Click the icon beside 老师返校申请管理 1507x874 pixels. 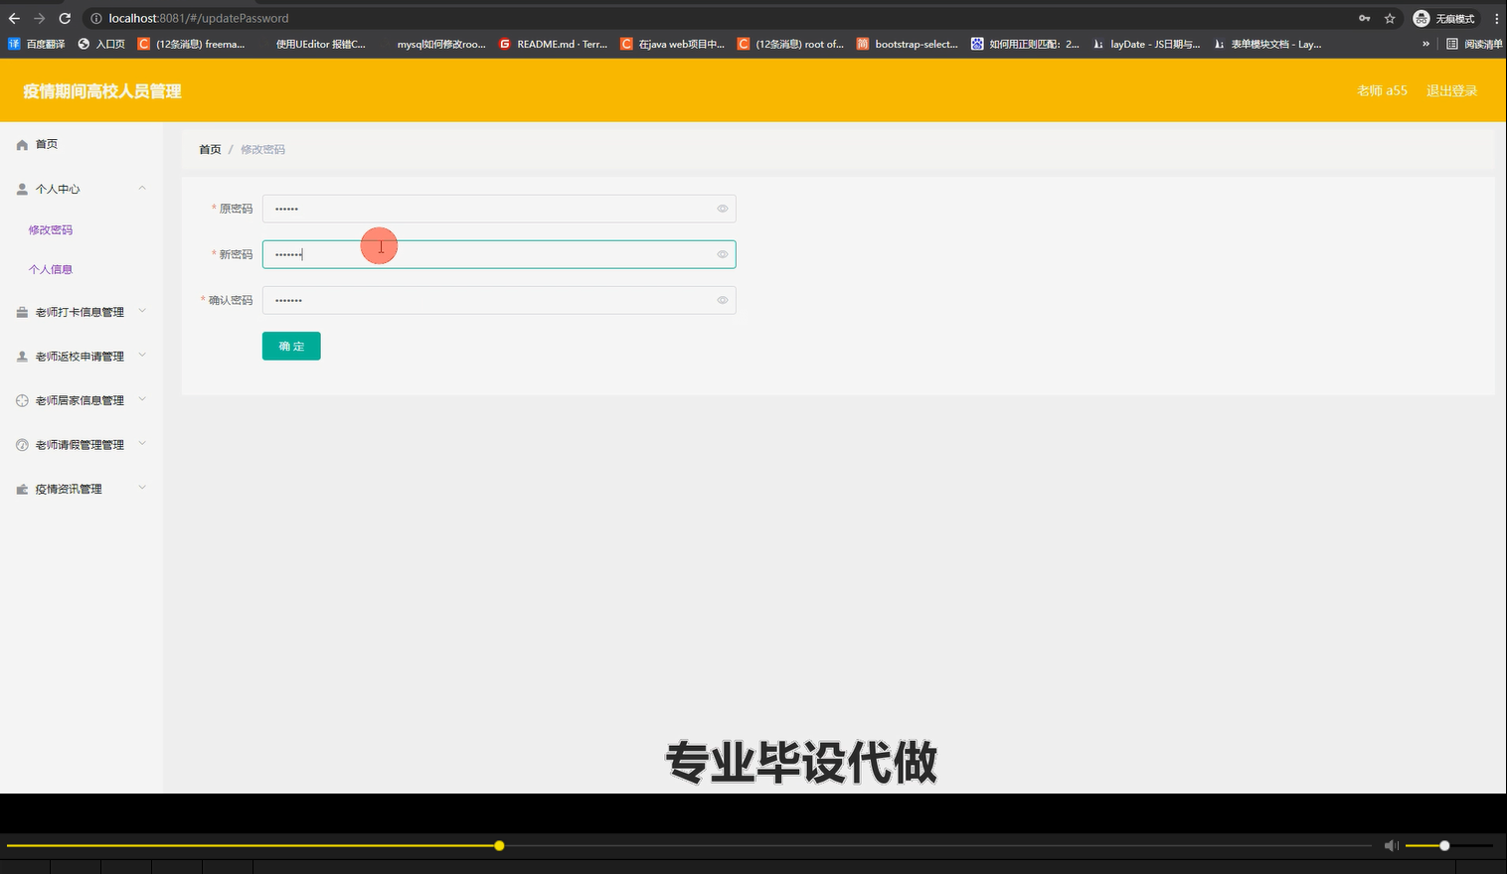[22, 357]
